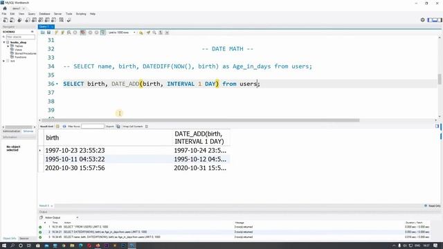Screen dimensions: 443x249
Task: Open SQL script file from main toolbar
Action: pos(12,20)
